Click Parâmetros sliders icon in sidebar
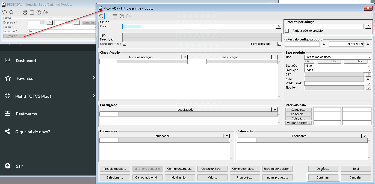Viewport: 375px width, 184px height. tap(8, 114)
